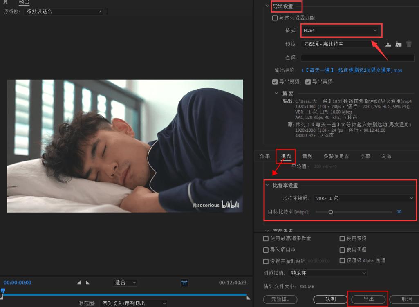Switch to the 音频 tab
Viewport: 419px width, 307px height.
[307, 156]
